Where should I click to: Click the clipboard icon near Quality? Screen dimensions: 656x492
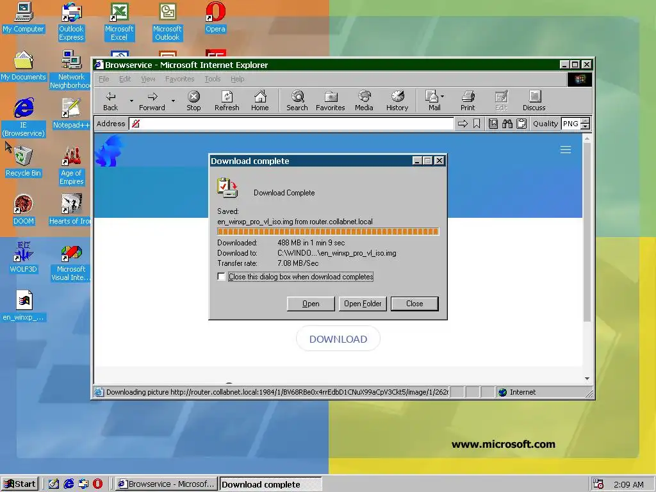[521, 124]
